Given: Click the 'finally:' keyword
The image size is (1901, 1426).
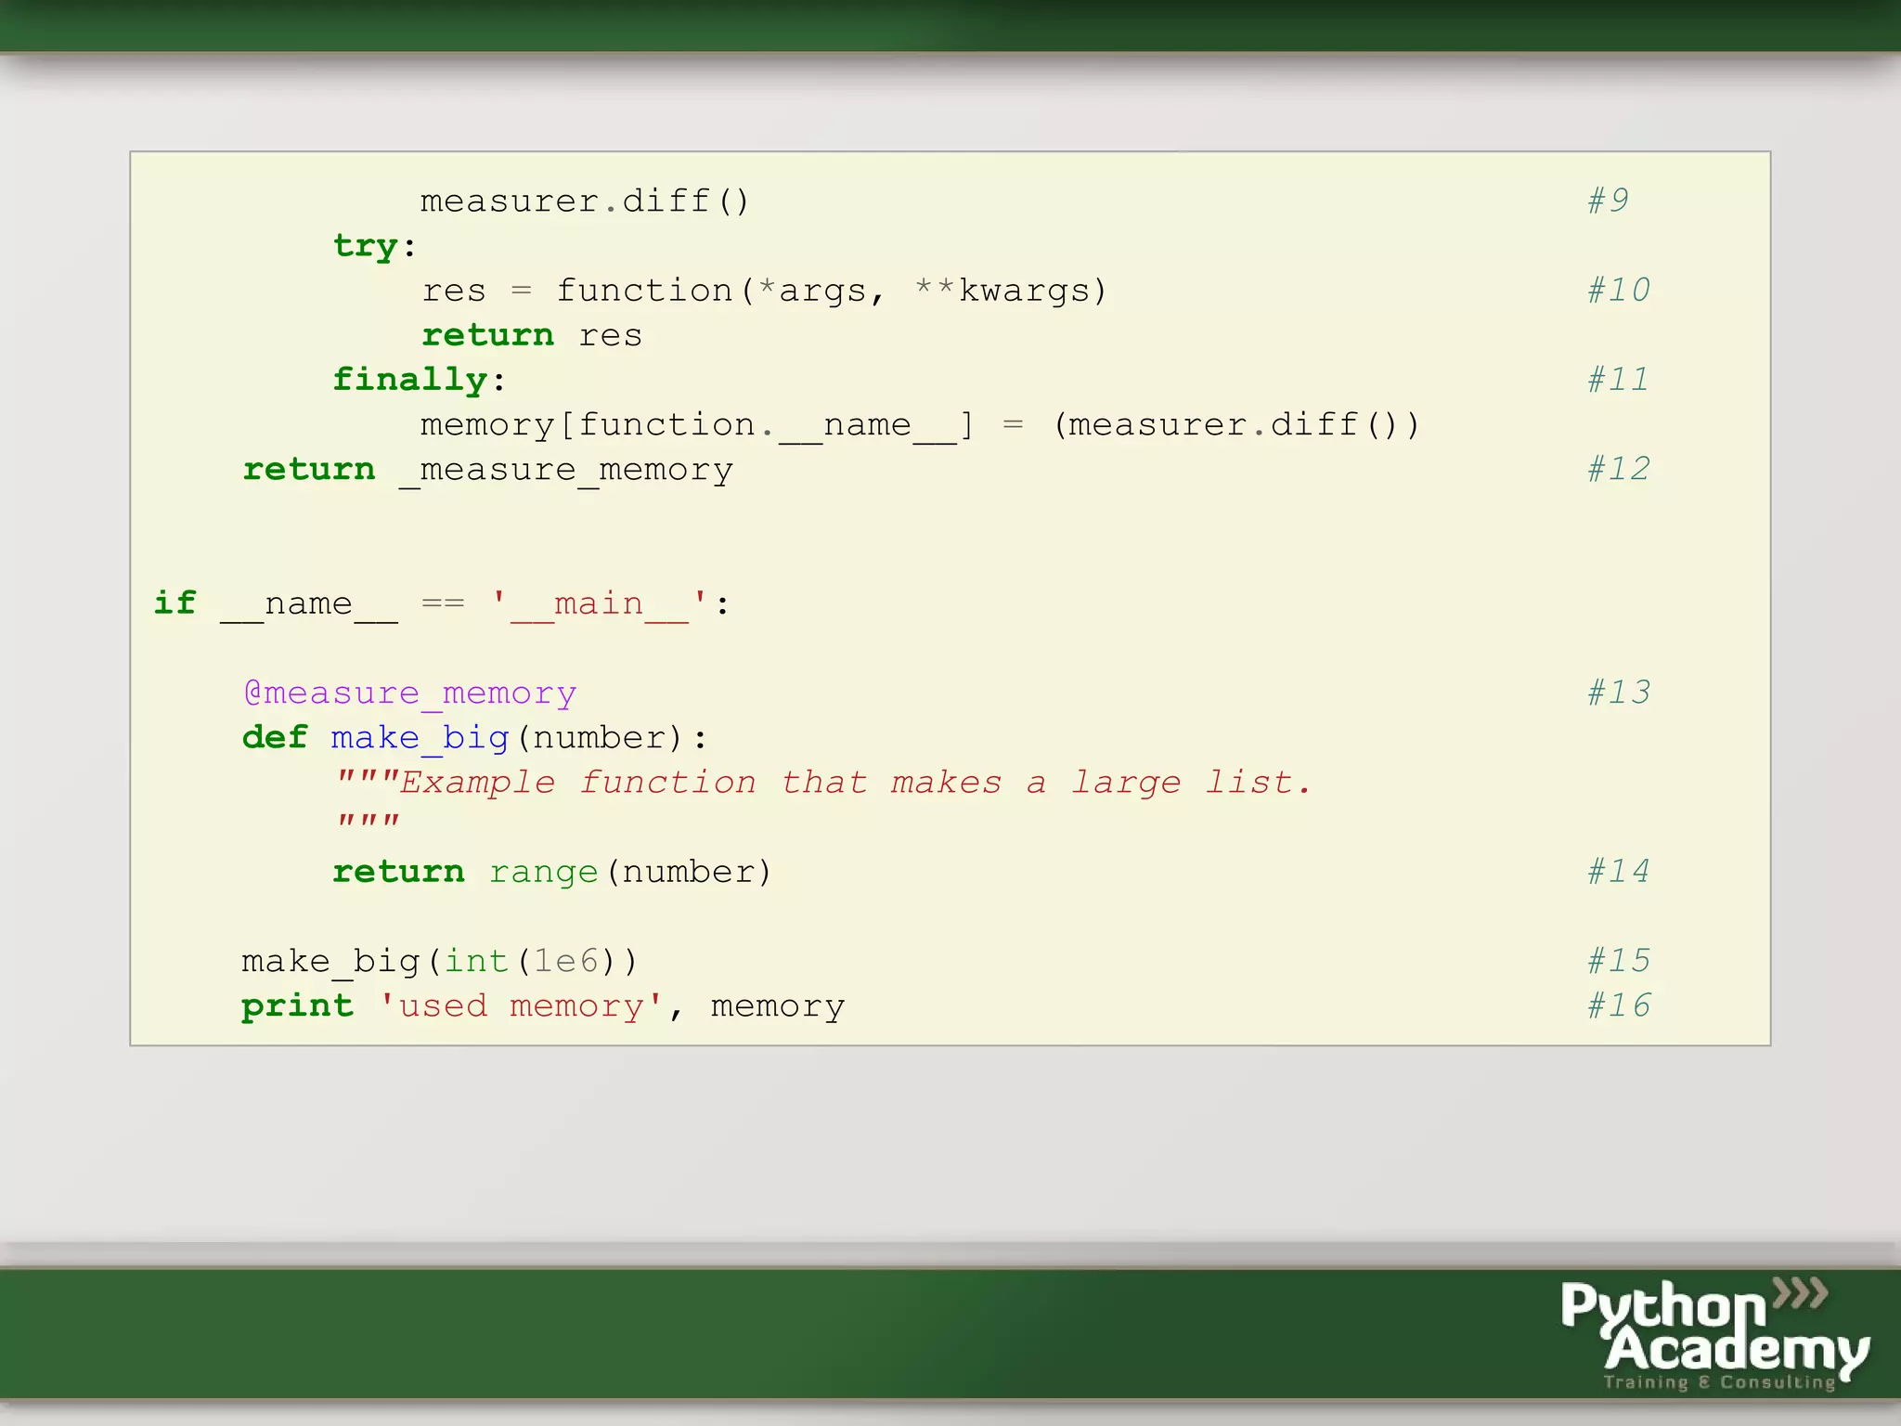Looking at the screenshot, I should (419, 381).
